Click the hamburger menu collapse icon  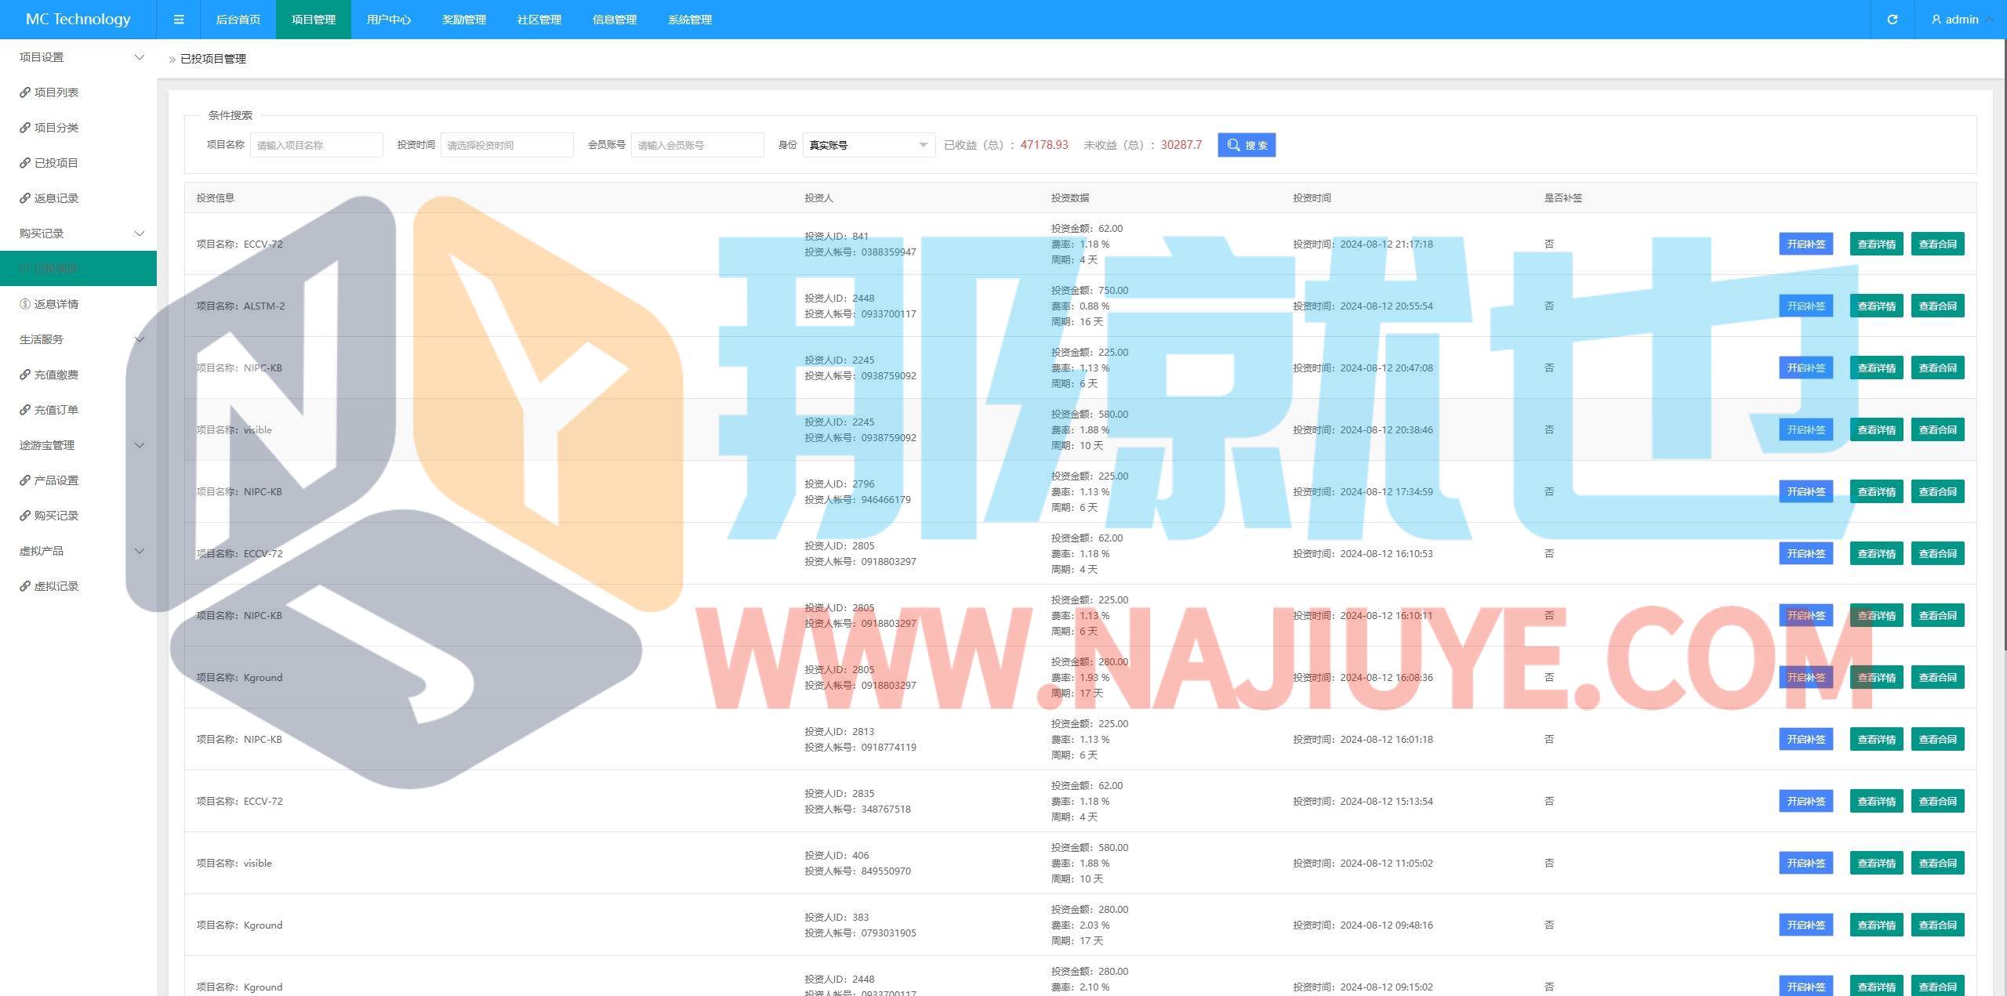pyautogui.click(x=179, y=20)
